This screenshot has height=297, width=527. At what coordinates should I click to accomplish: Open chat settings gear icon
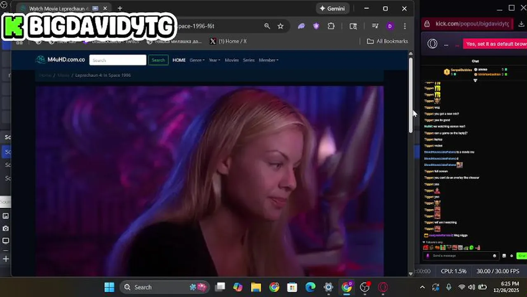click(512, 256)
